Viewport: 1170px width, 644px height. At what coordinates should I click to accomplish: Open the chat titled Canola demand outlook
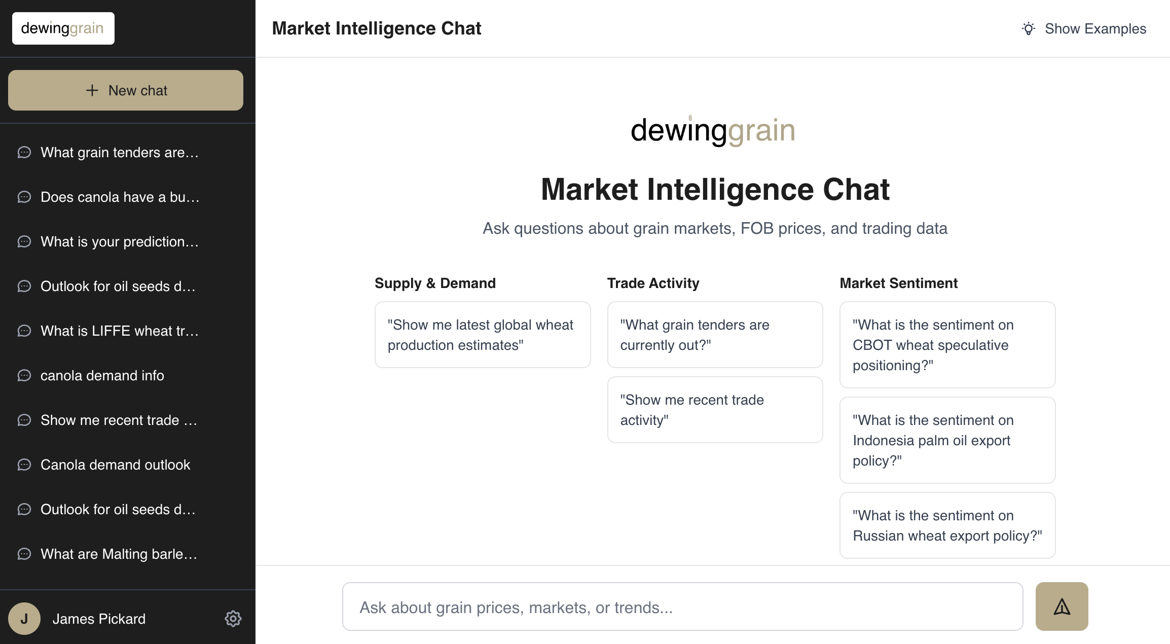coord(116,465)
